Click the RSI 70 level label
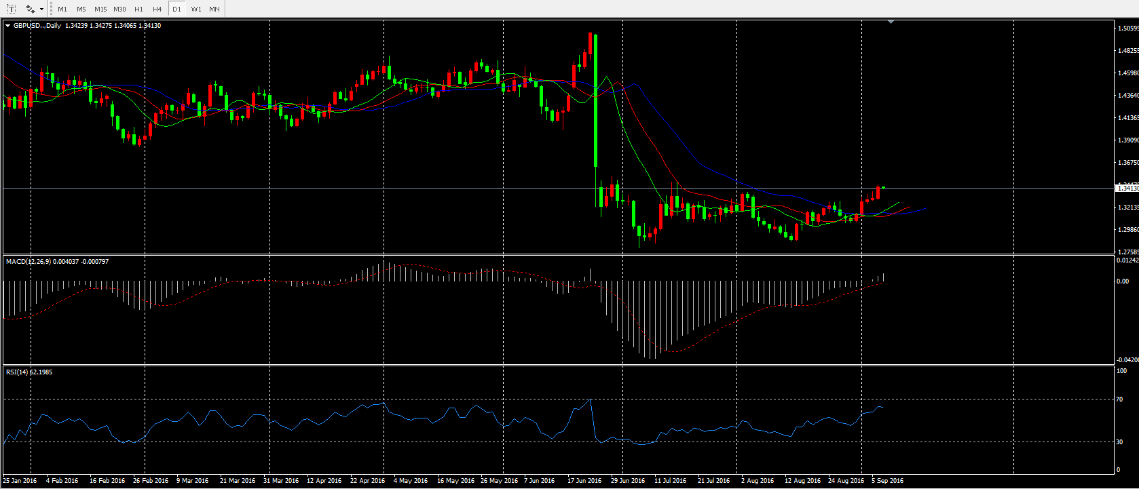 [x=1120, y=399]
